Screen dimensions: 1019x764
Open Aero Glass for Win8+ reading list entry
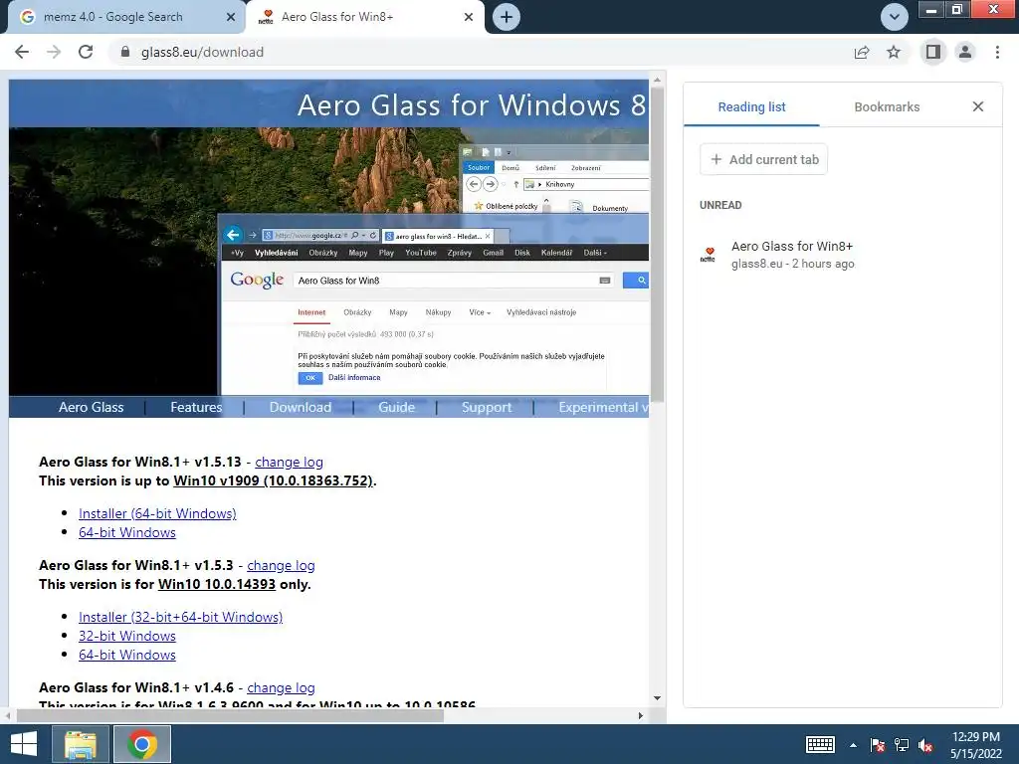click(x=842, y=255)
